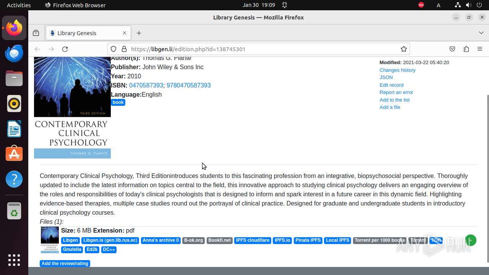The width and height of the screenshot is (489, 275).
Task: Click the blue book tag
Action: (x=118, y=102)
